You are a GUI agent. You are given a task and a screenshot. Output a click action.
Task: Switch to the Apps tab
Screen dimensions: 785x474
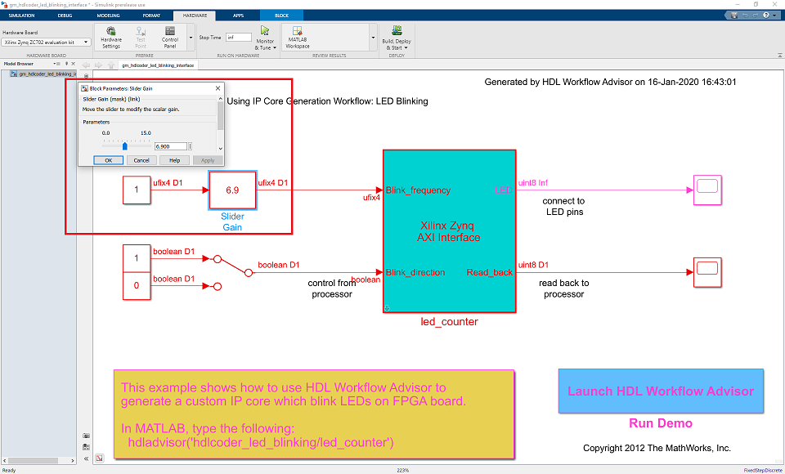click(238, 16)
